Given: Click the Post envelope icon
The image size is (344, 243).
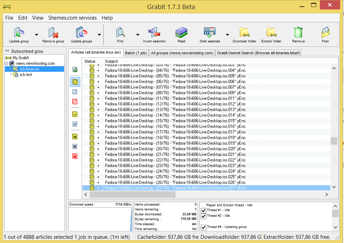Looking at the screenshot, I should coord(325,32).
